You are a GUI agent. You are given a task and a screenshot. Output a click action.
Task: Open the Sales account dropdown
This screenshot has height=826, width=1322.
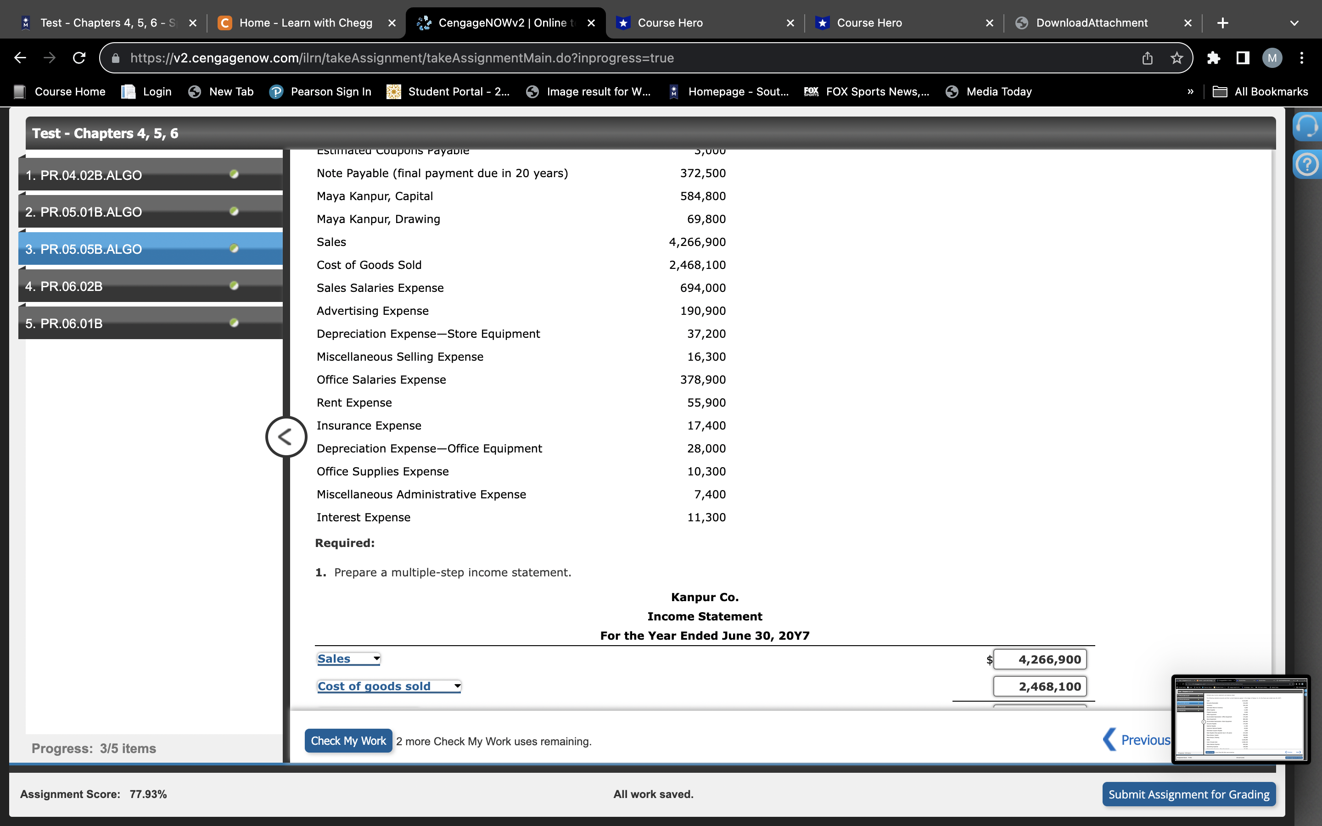click(x=348, y=659)
